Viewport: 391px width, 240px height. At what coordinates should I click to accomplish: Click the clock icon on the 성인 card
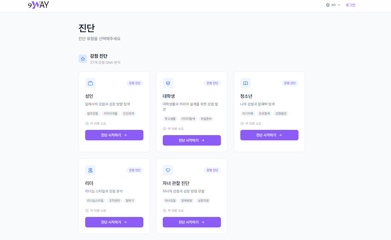[87, 123]
